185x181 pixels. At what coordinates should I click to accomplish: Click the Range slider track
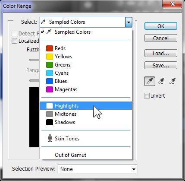[x=34, y=80]
